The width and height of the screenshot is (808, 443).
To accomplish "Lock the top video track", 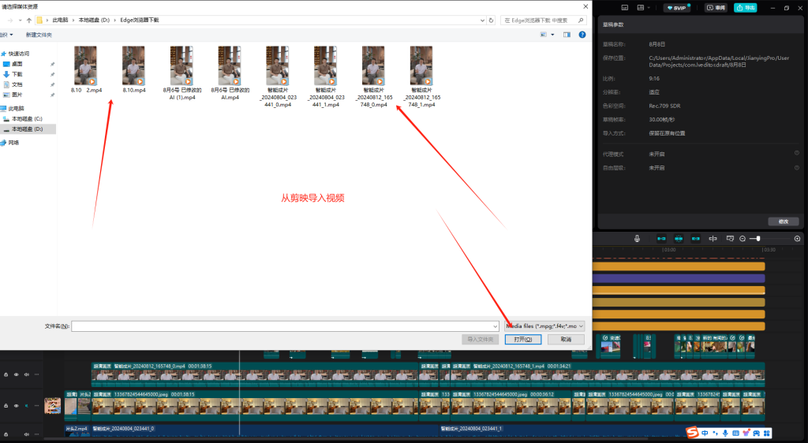I will click(x=6, y=374).
